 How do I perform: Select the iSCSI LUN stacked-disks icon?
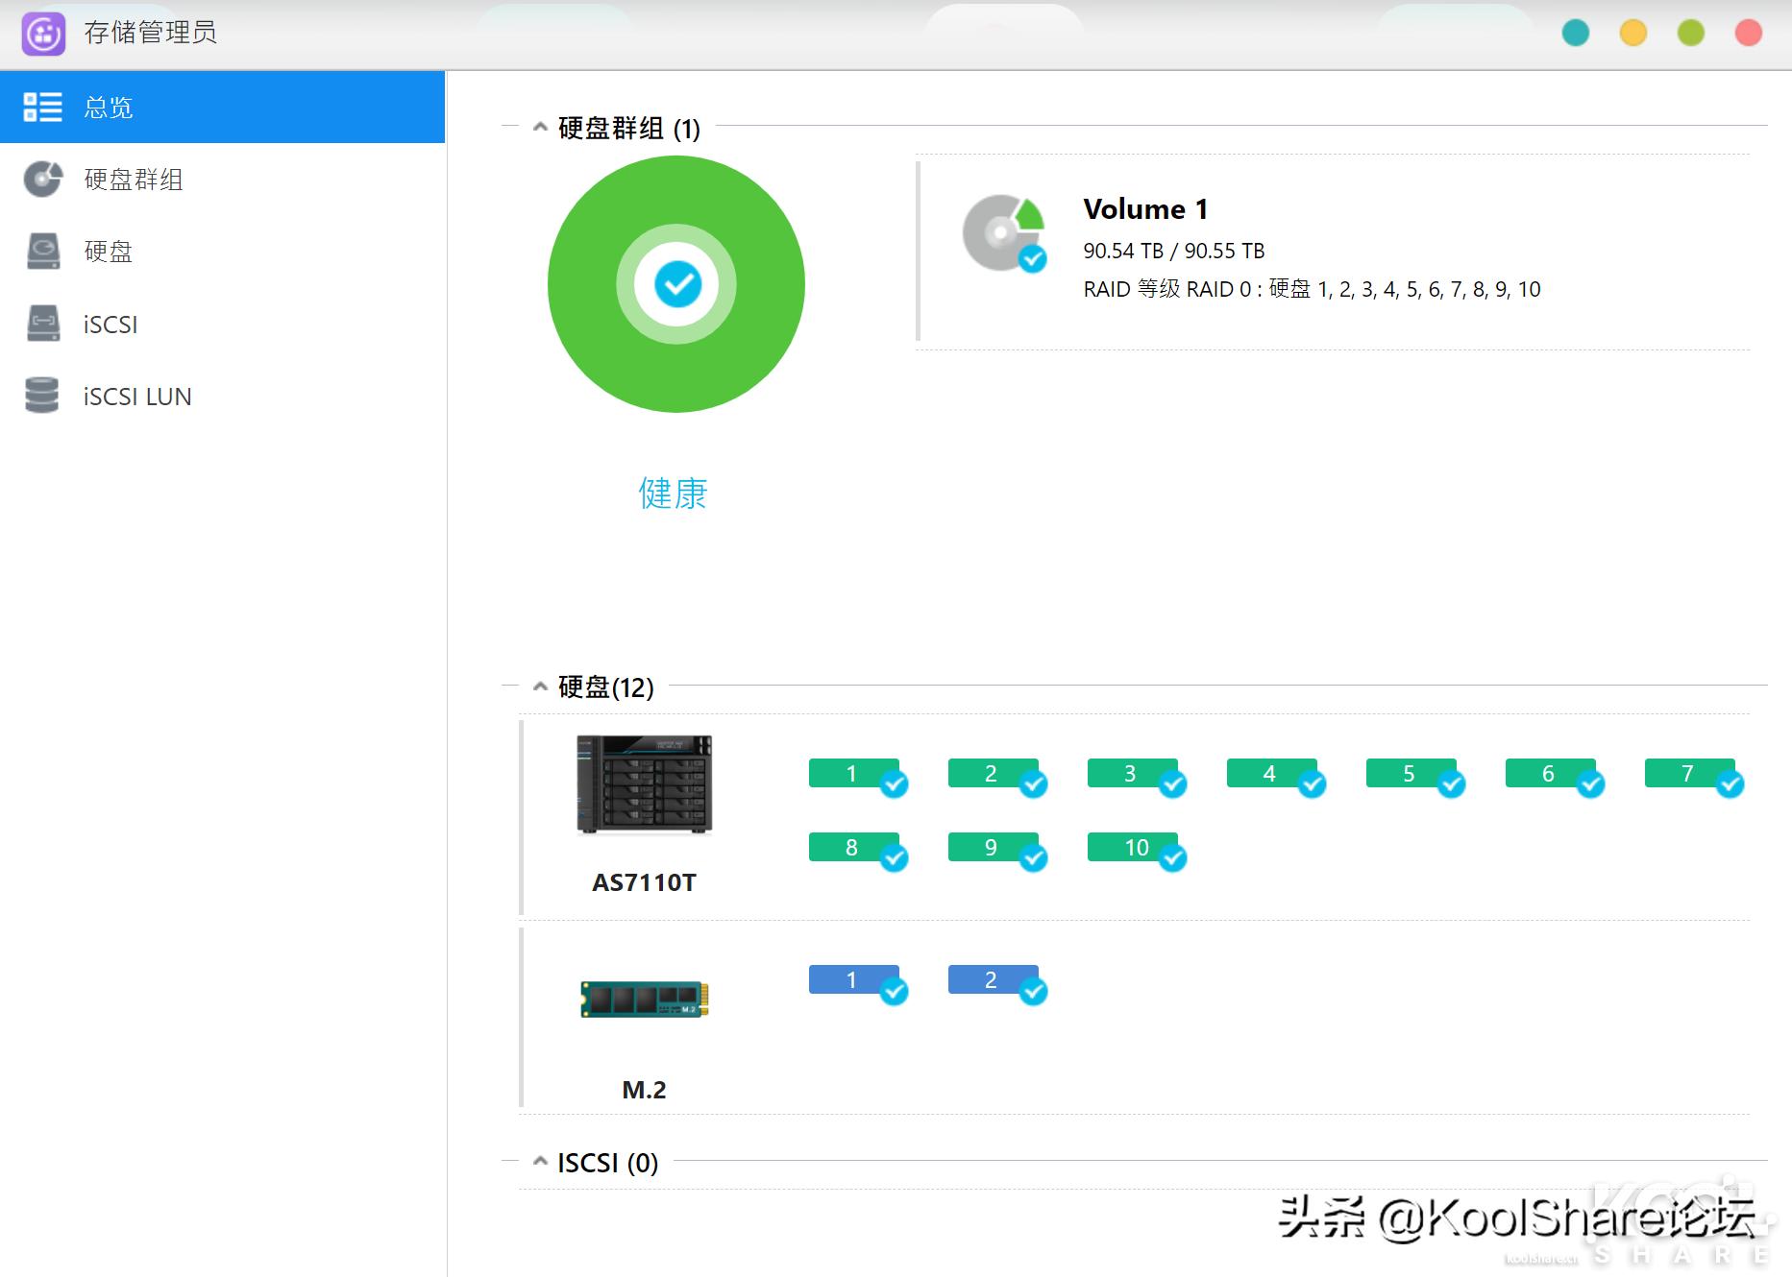point(43,396)
